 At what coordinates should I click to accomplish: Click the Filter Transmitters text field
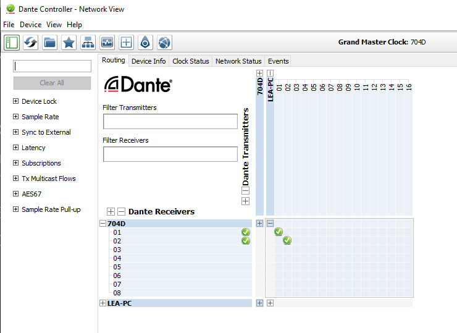170,121
